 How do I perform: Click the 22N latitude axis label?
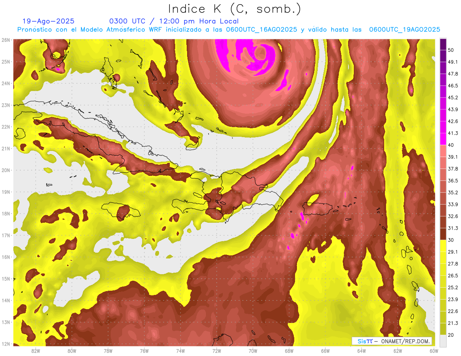(6, 127)
